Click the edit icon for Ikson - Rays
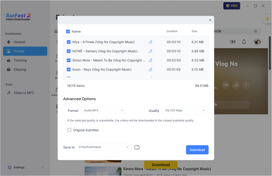This screenshot has width=272, height=176. pos(150,69)
